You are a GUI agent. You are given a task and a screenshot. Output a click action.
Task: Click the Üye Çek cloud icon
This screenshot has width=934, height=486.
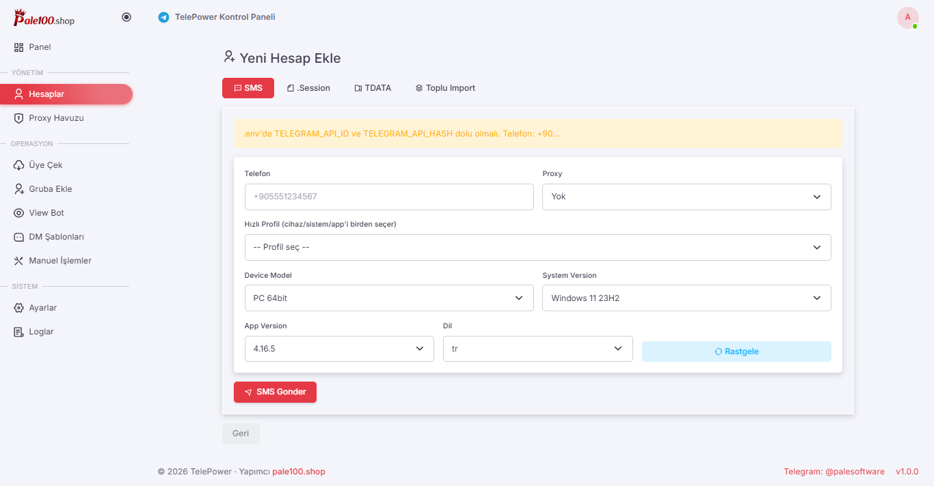point(19,165)
